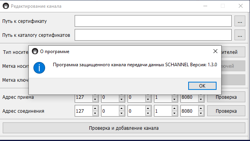Viewport: 250px width, 141px height.
Task: Browse for certificate catalog with ... button
Action: tap(240, 35)
